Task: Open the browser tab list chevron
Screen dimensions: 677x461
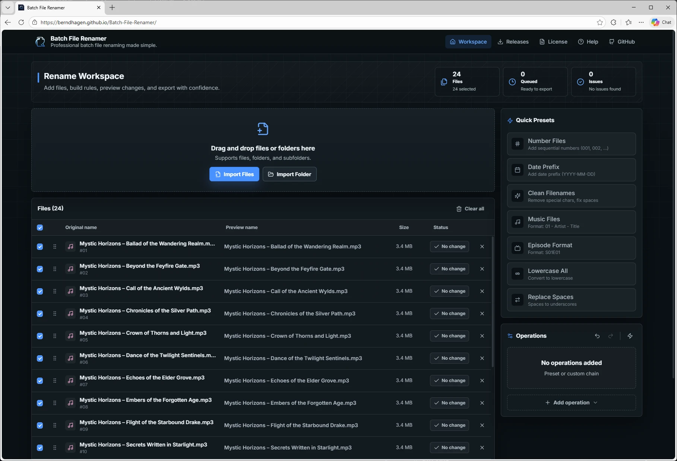Action: click(7, 7)
